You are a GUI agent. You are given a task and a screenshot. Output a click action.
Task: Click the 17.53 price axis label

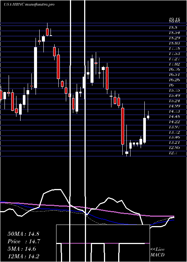174,54
